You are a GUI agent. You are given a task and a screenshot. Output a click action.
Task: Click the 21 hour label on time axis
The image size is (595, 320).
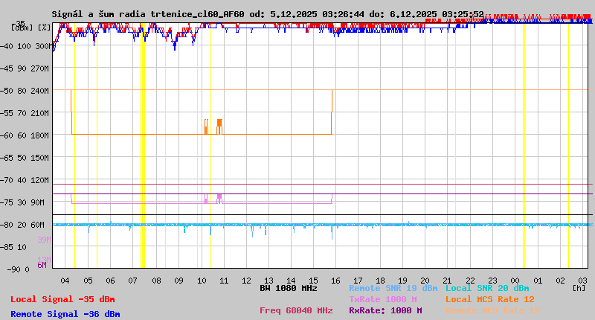[448, 280]
